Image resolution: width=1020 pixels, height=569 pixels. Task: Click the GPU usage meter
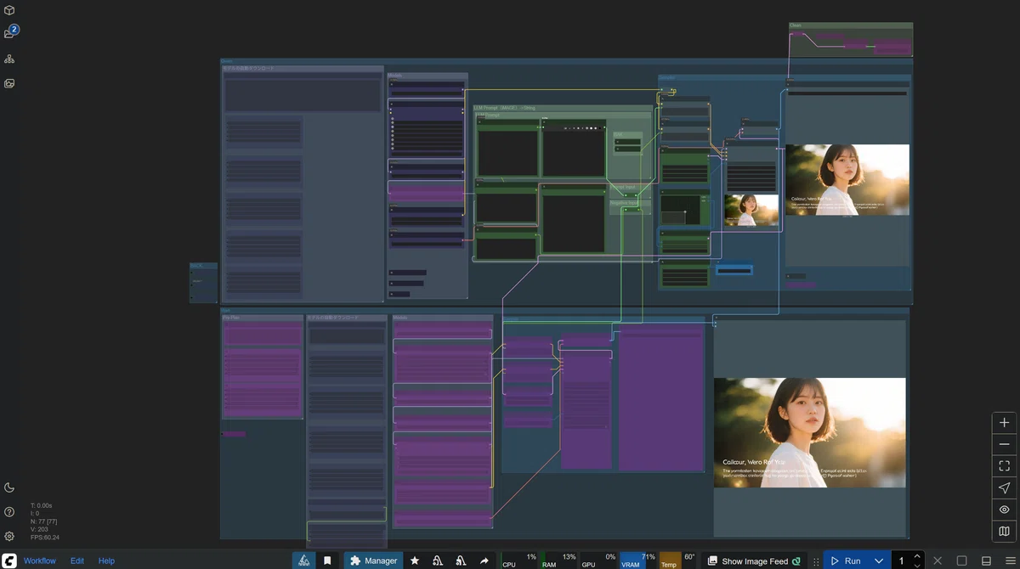pos(598,561)
